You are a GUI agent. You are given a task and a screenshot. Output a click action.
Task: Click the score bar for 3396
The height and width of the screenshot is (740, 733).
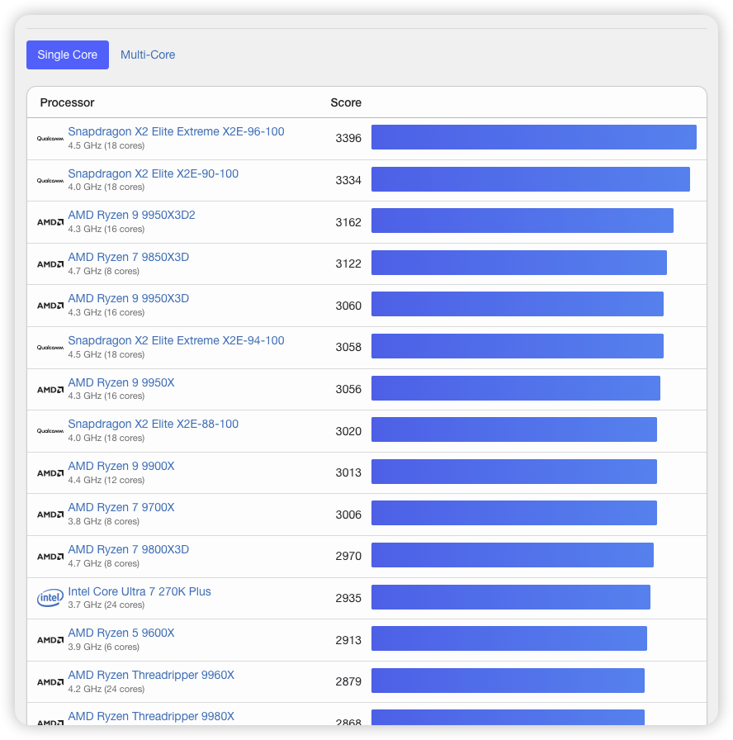[x=534, y=137]
